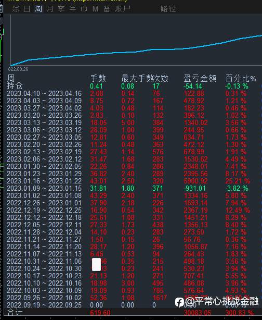
Task: Click holdings loss value -54.14
Action: [193, 86]
